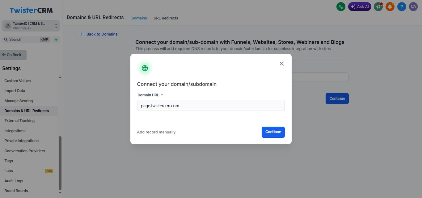Click the account profile icon in switcher
The image size is (422, 198).
coord(8,26)
